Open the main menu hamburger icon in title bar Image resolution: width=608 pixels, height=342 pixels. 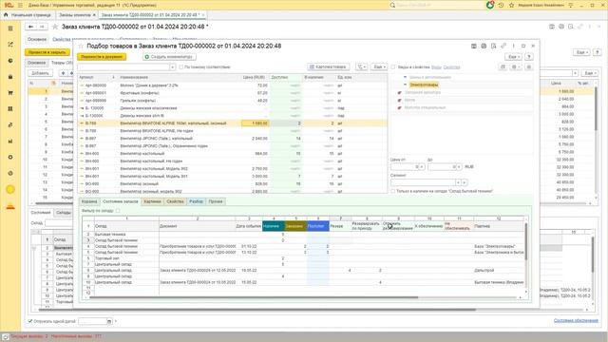pyautogui.click(x=20, y=5)
